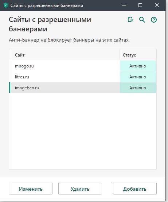Image resolution: width=168 pixels, height=202 pixels.
Task: Sort by the Статус column header
Action: pyautogui.click(x=138, y=55)
